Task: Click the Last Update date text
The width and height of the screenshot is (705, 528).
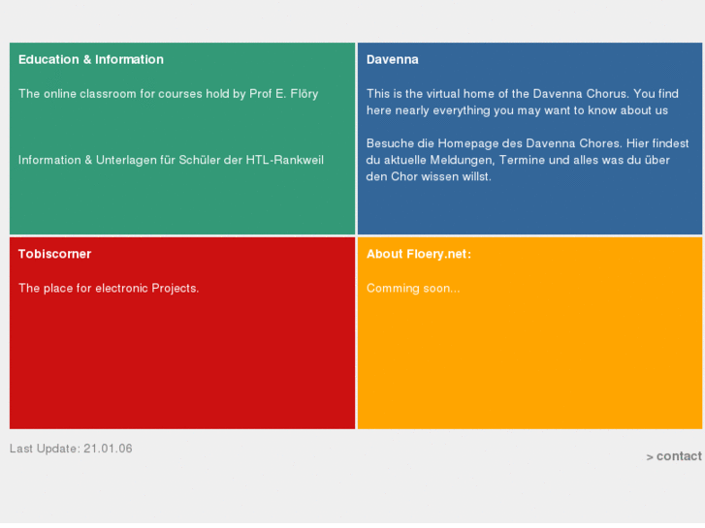Action: [x=71, y=449]
